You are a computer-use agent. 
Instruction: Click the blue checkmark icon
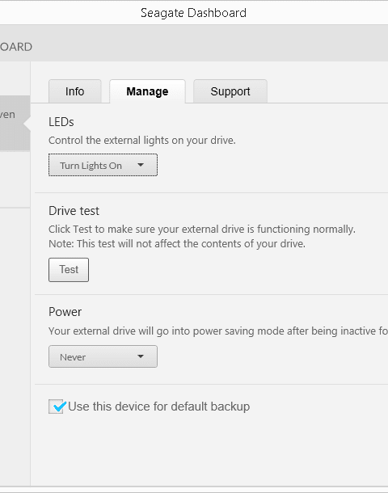pyautogui.click(x=60, y=407)
